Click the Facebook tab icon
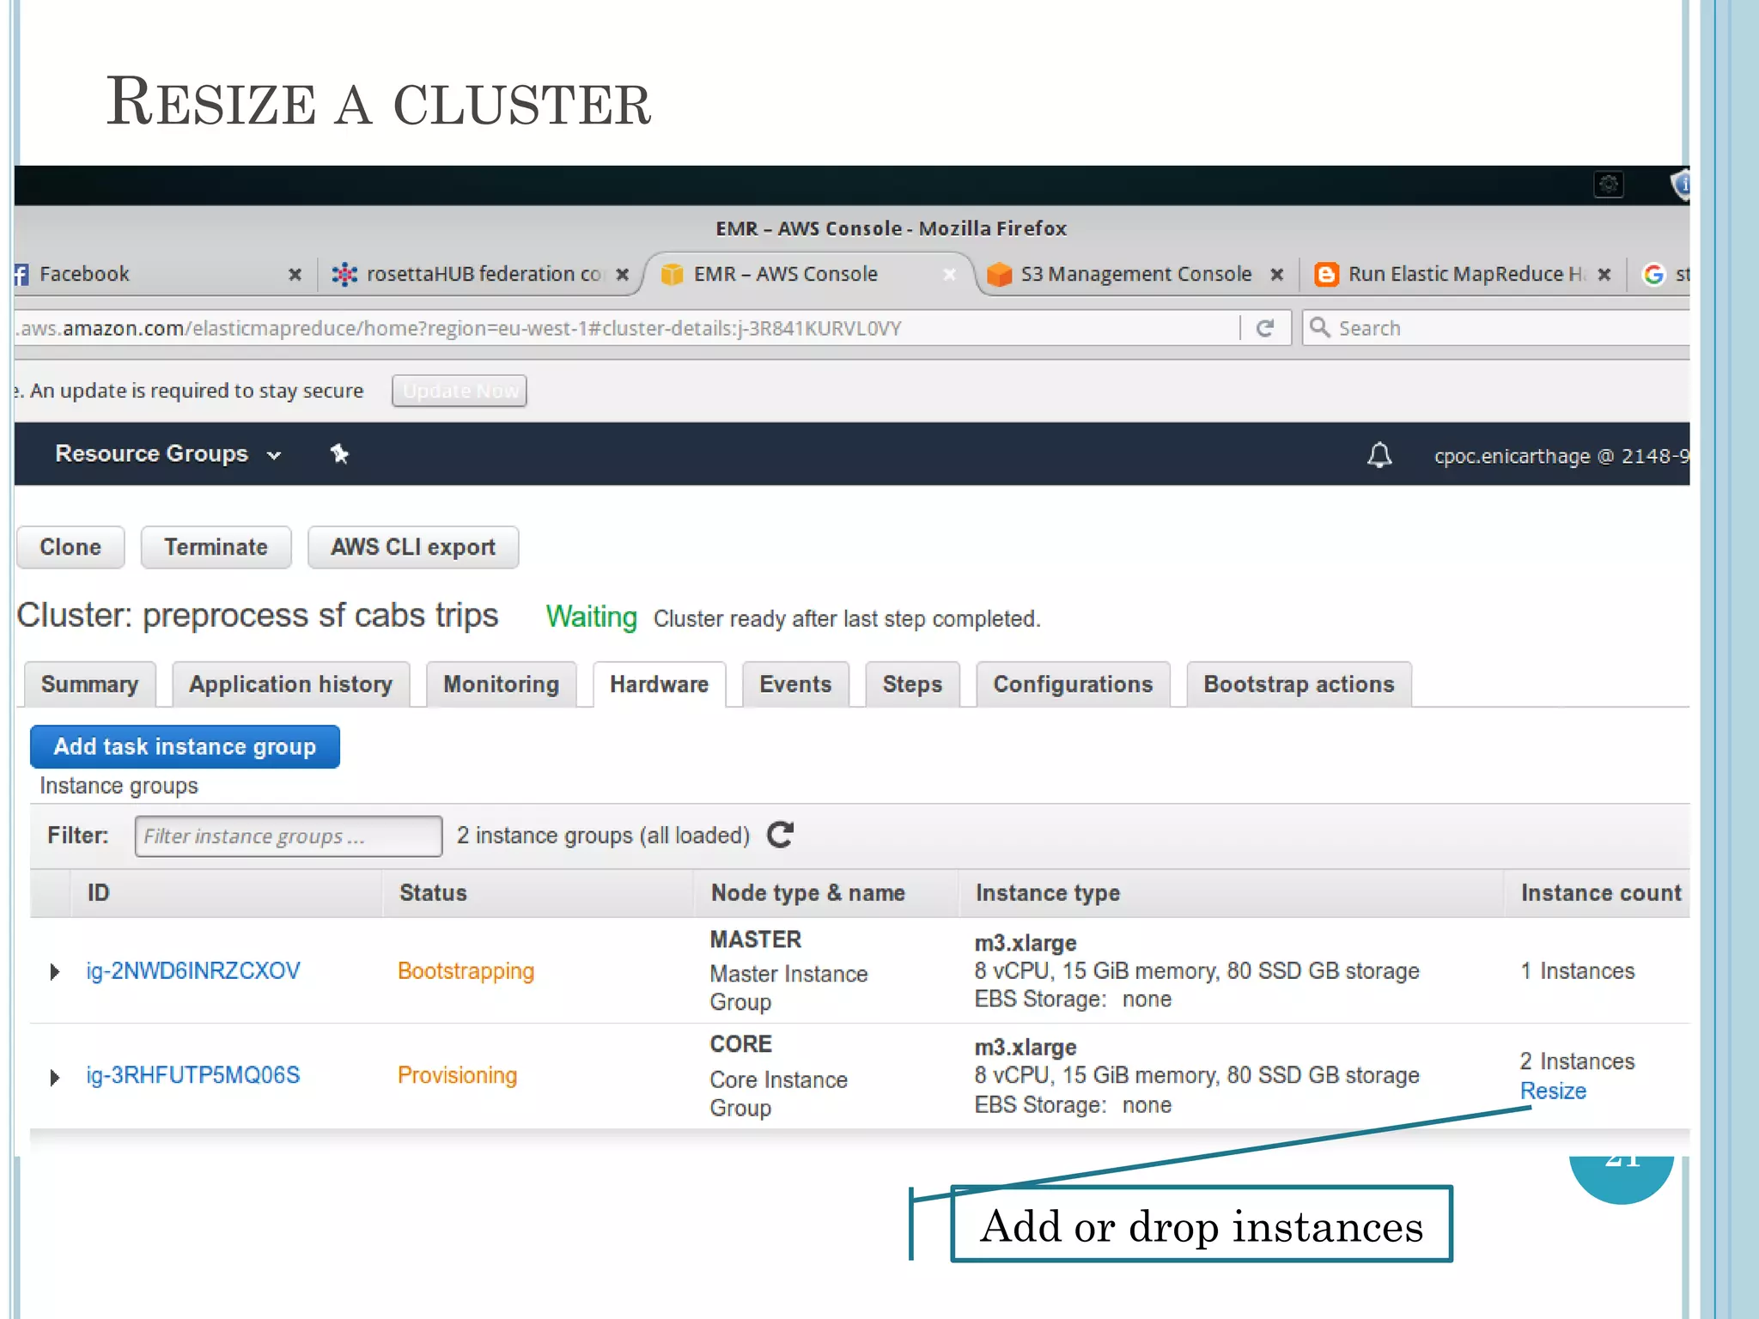 (21, 274)
